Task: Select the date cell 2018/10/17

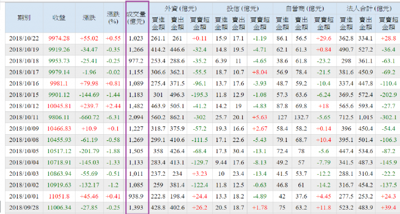Action: click(x=24, y=72)
